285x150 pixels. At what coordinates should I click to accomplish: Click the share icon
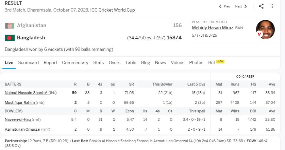(261, 6)
